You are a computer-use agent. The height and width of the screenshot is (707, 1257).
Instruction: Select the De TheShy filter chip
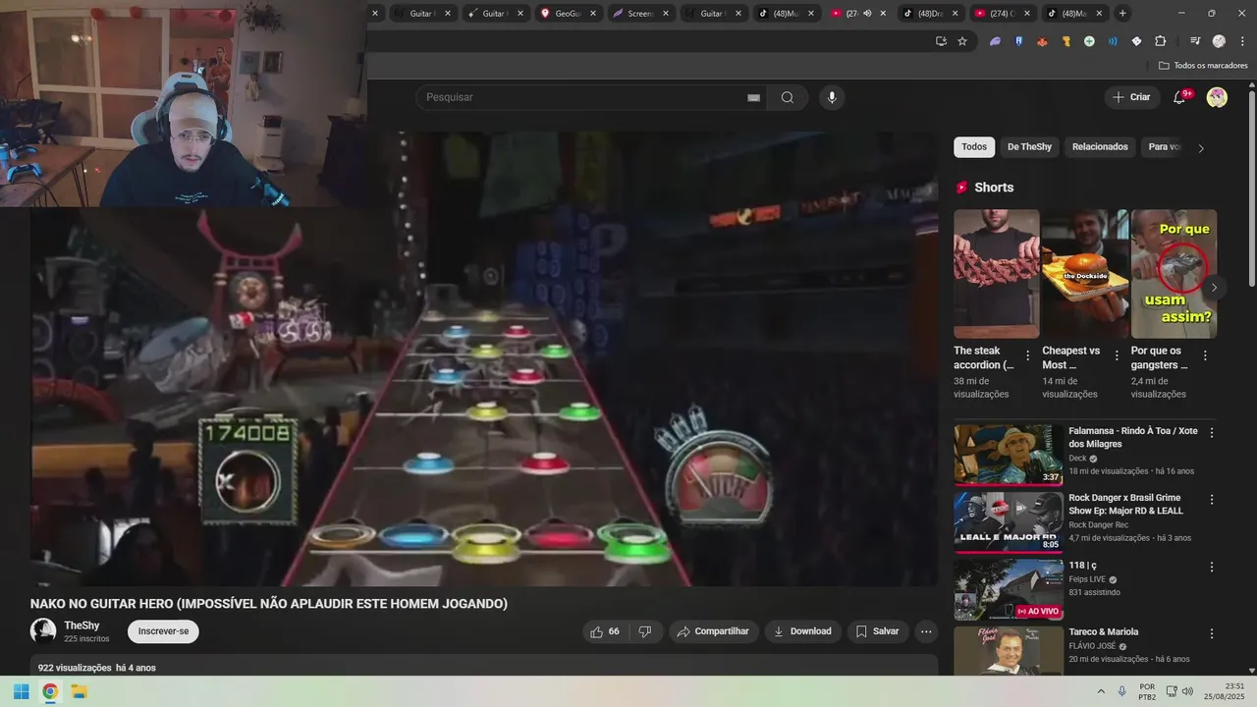tap(1029, 147)
